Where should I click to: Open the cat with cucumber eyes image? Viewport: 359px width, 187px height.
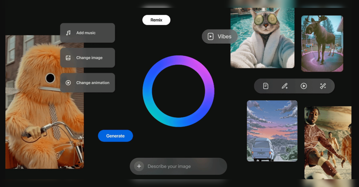(x=262, y=38)
